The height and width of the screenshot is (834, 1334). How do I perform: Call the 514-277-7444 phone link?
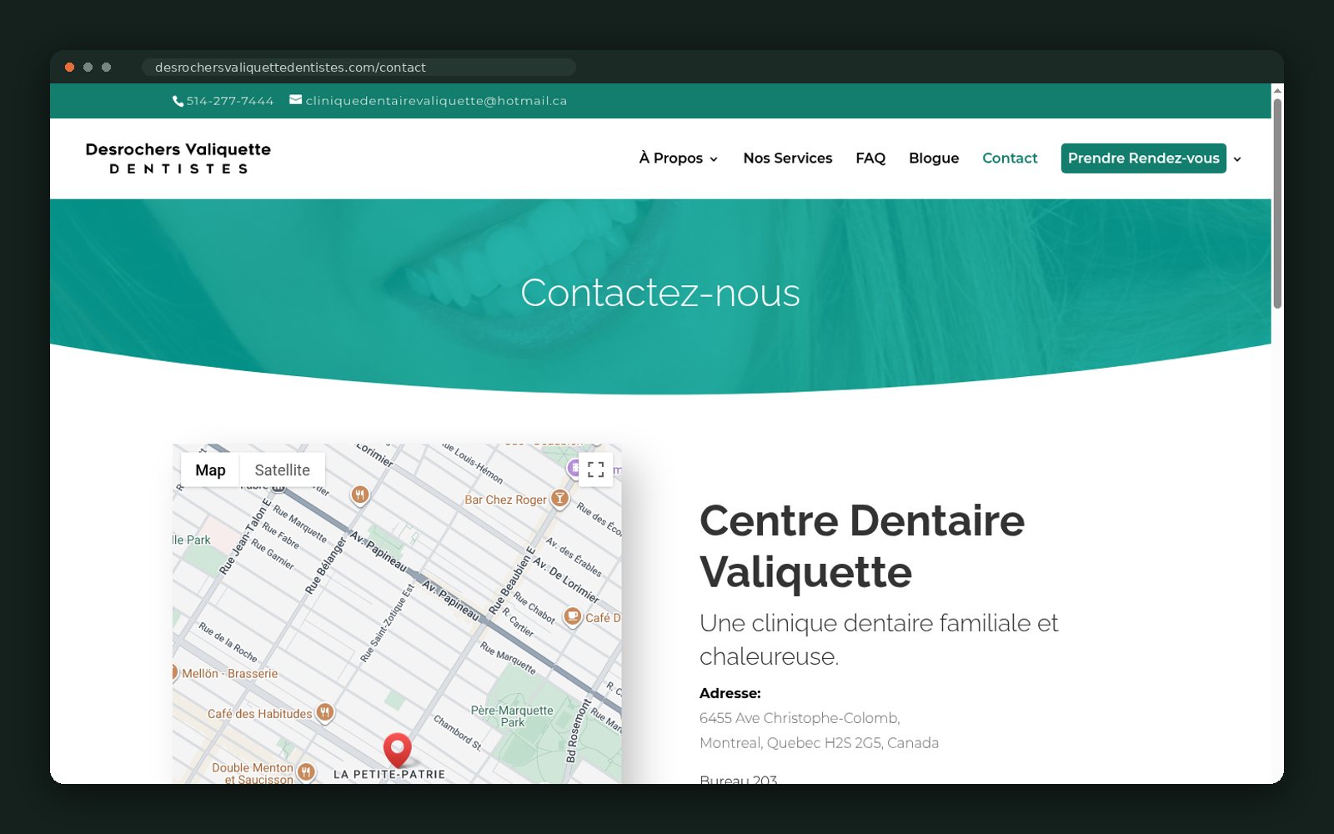(230, 101)
